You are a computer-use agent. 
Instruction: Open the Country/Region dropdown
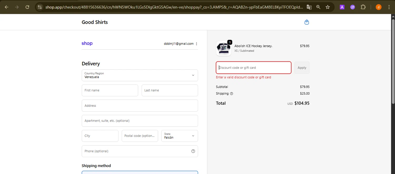tap(140, 75)
